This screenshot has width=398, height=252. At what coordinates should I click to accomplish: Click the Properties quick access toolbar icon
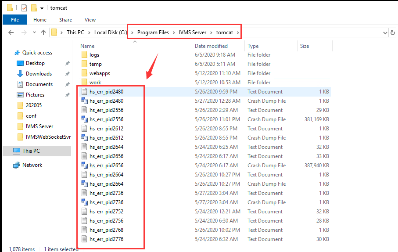[x=24, y=8]
